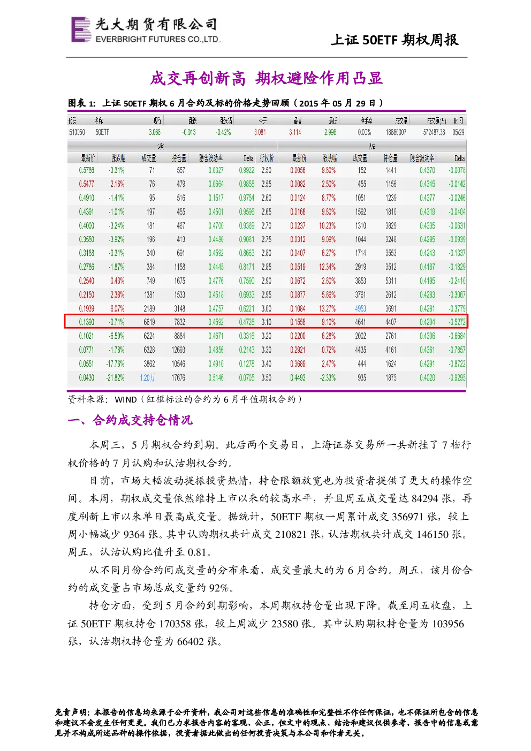This screenshot has height=751, width=531.
Task: Select strike price '3.30'
Action: 267,350
